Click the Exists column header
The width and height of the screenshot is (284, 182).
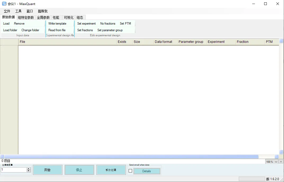point(124,42)
